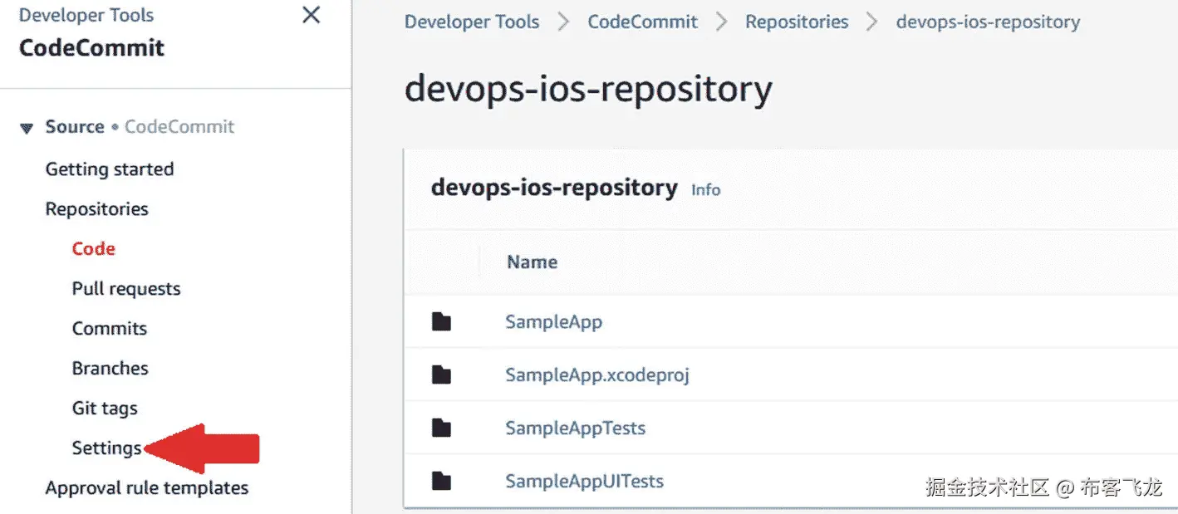Click the folder icon beside SampleAppTests
Viewport: 1178px width, 514px height.
pos(441,428)
